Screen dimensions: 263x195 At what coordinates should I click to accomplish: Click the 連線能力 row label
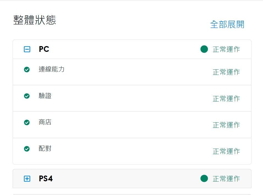click(51, 69)
